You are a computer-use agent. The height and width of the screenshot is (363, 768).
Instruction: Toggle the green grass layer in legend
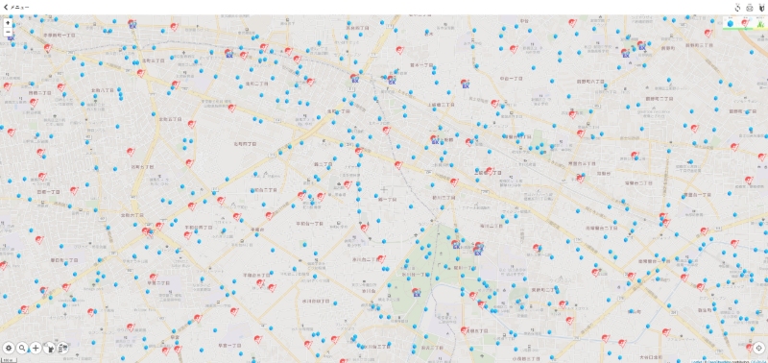click(x=760, y=23)
